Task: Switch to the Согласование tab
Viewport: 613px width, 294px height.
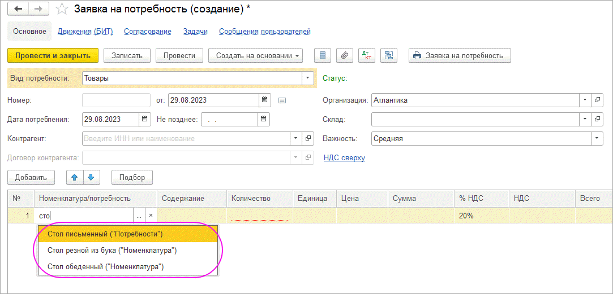Action: [147, 32]
